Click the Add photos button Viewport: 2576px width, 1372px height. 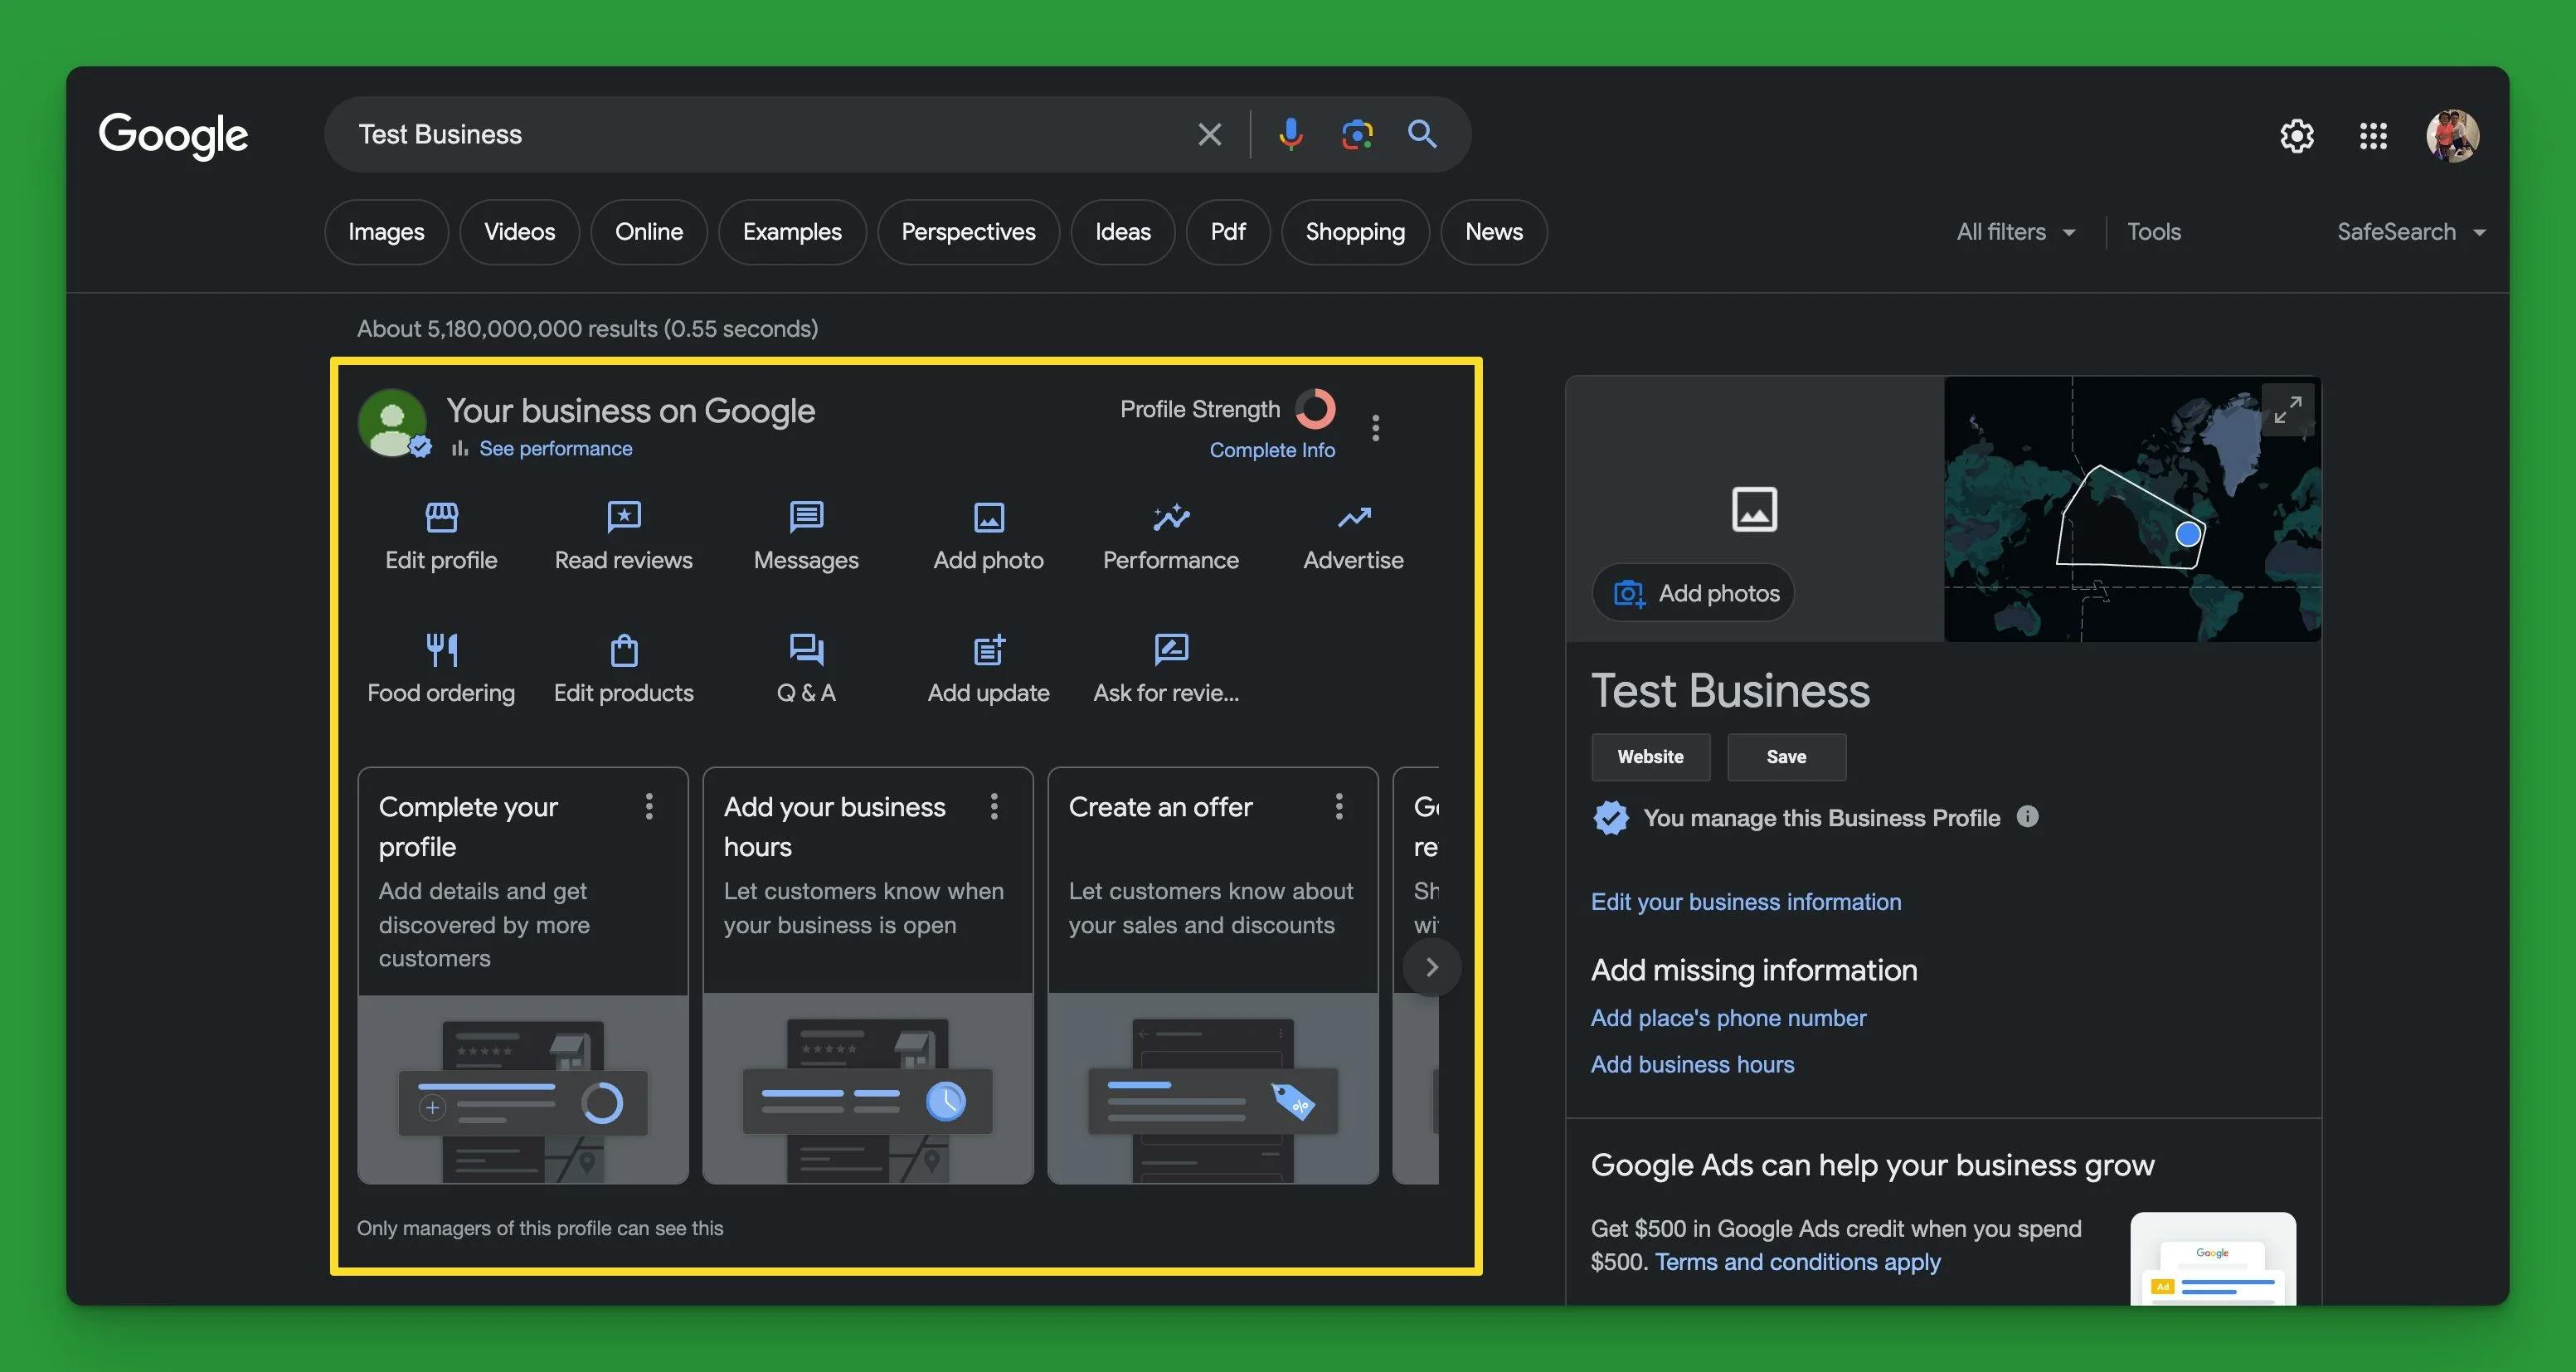click(x=1693, y=593)
